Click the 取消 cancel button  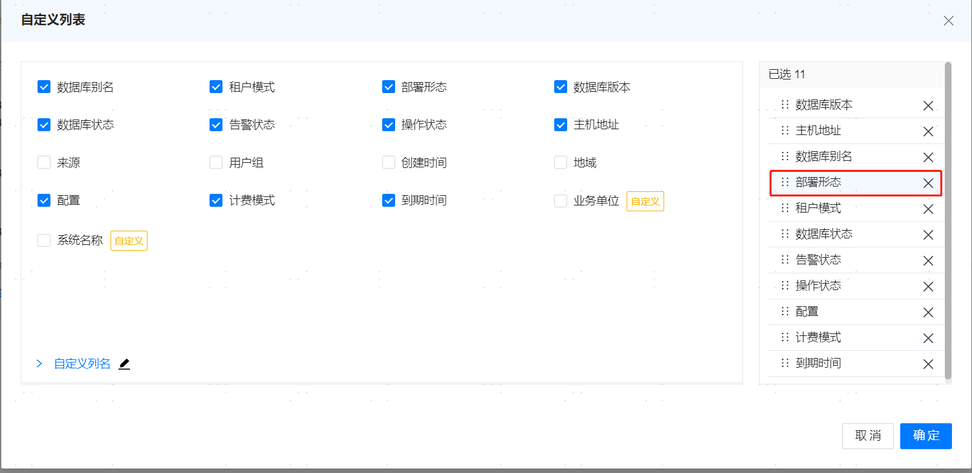click(x=867, y=436)
